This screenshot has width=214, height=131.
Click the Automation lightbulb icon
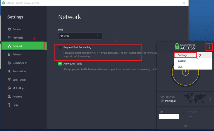point(9,71)
